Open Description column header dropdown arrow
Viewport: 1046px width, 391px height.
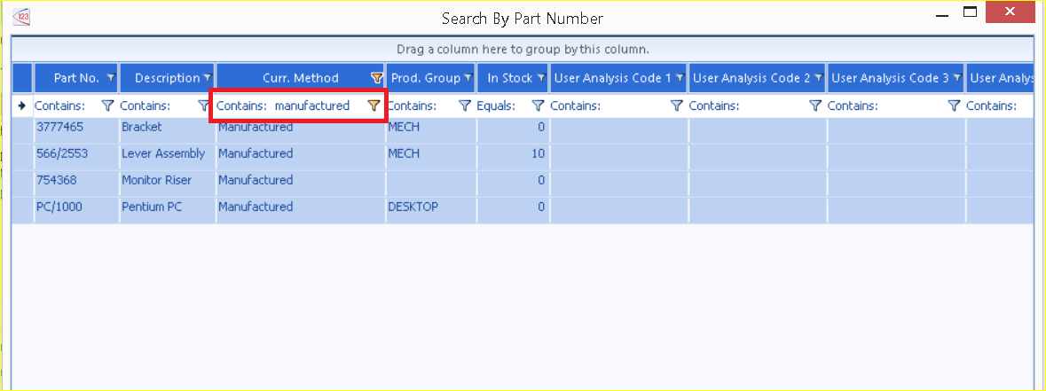pyautogui.click(x=207, y=78)
